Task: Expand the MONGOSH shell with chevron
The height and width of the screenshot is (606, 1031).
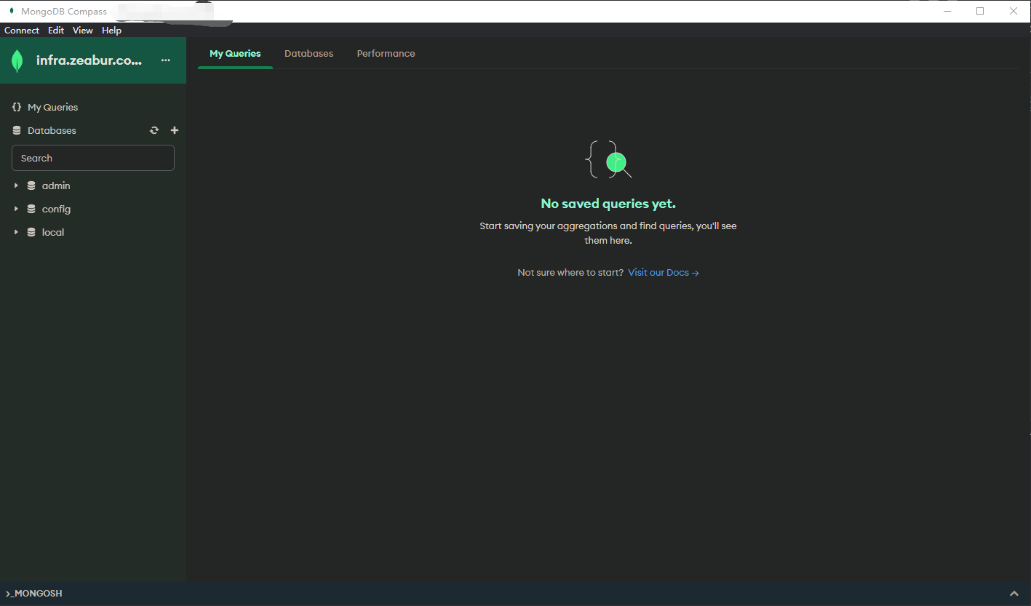Action: pos(1015,594)
